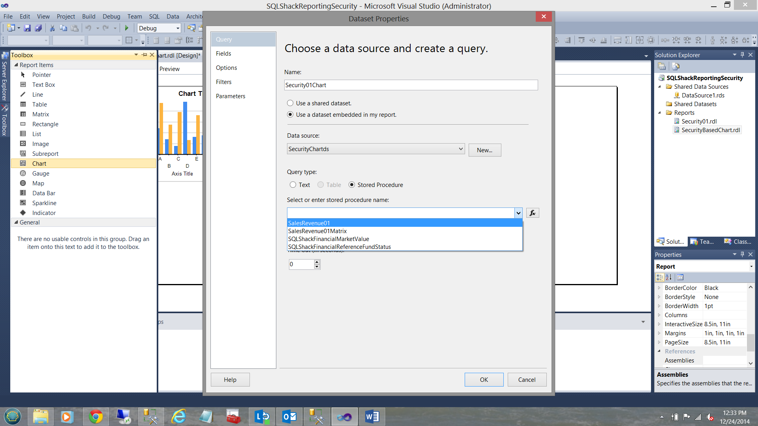Open the Data source dropdown

[460, 149]
